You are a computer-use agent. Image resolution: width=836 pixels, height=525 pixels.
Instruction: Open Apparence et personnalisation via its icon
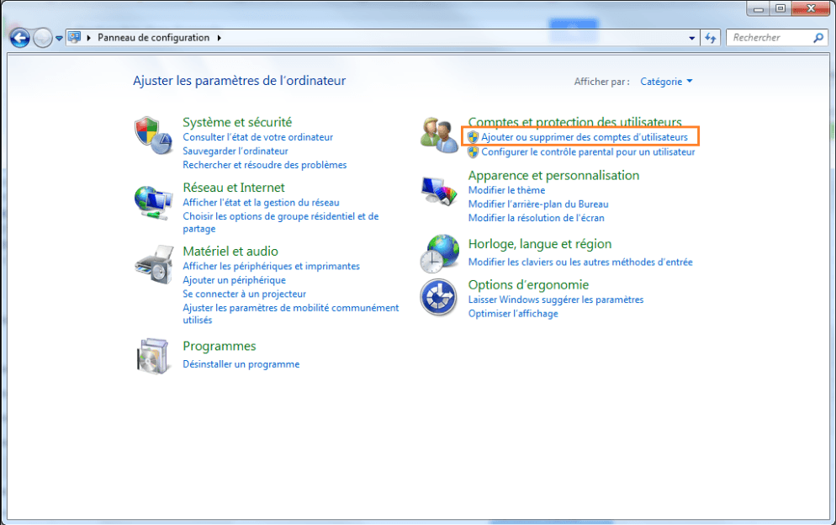tap(439, 191)
